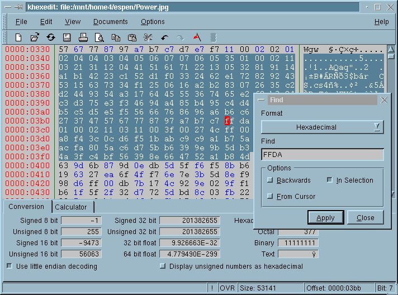Image resolution: width=398 pixels, height=295 pixels.
Task: Click offset label 0000:0330
Action: pos(27,49)
